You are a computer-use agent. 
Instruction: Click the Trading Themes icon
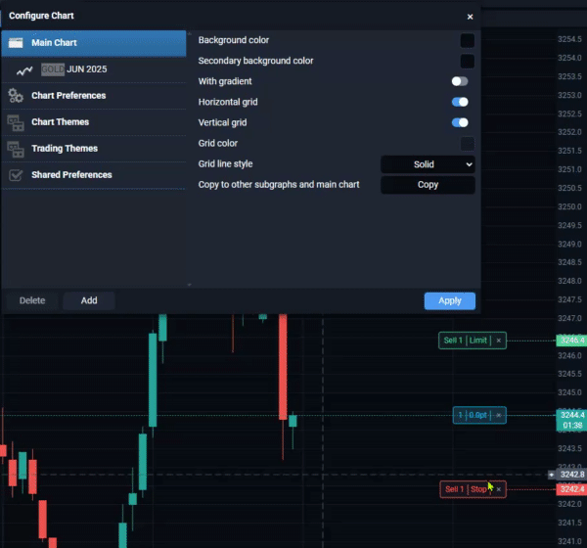16,149
